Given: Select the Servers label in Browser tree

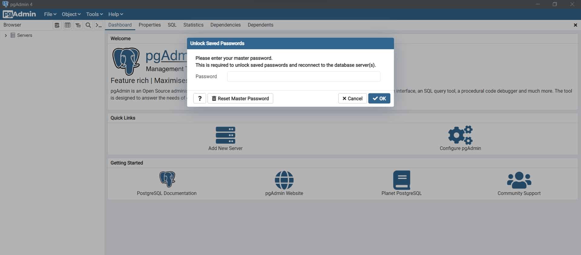Looking at the screenshot, I should point(25,35).
